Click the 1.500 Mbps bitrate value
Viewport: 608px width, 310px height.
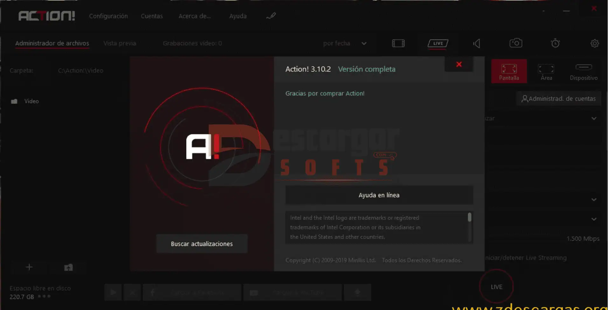point(583,239)
